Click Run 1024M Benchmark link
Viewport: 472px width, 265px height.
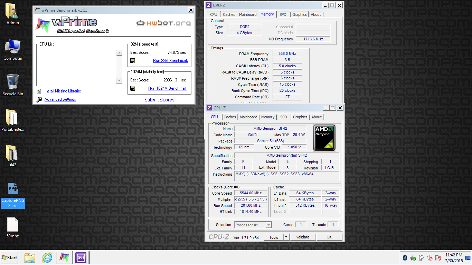(x=168, y=88)
